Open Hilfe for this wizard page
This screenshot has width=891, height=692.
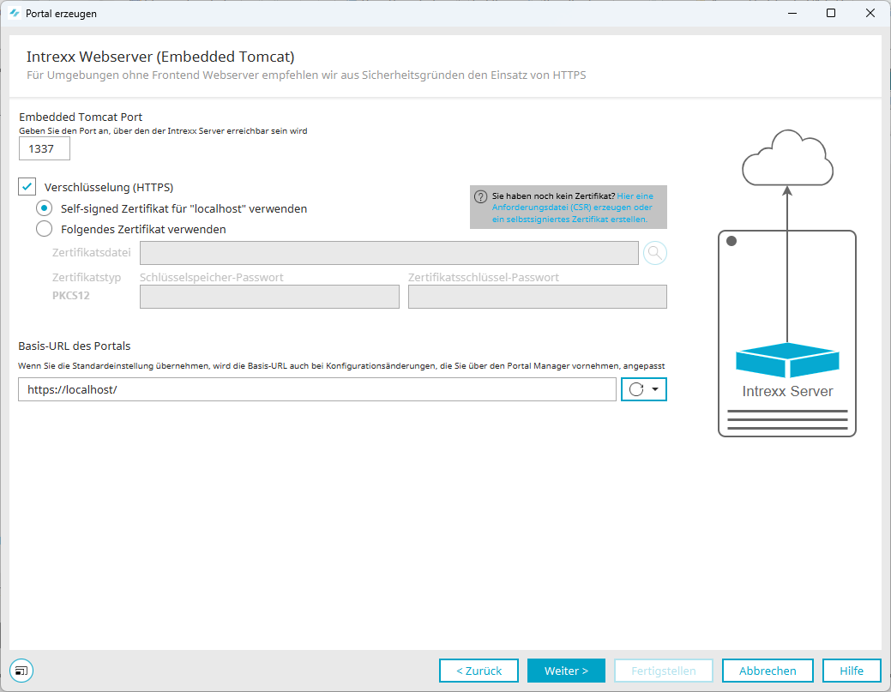click(x=852, y=671)
